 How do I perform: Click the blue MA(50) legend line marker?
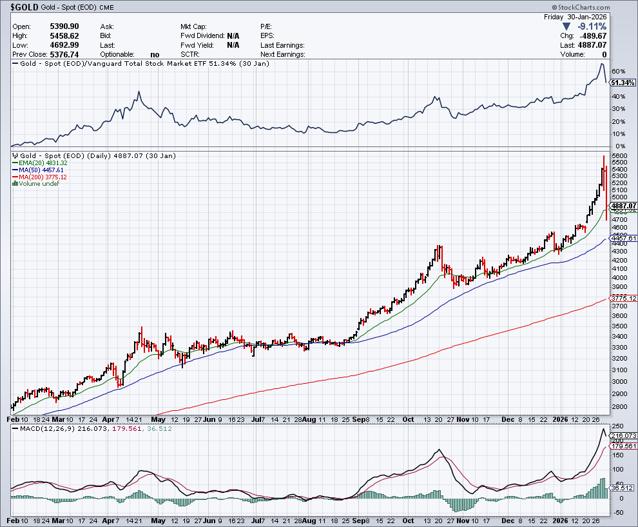coord(15,170)
